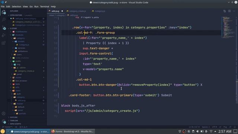Click the Show Desktop button in the taskbar
The height and width of the screenshot is (134, 238).
click(235, 131)
